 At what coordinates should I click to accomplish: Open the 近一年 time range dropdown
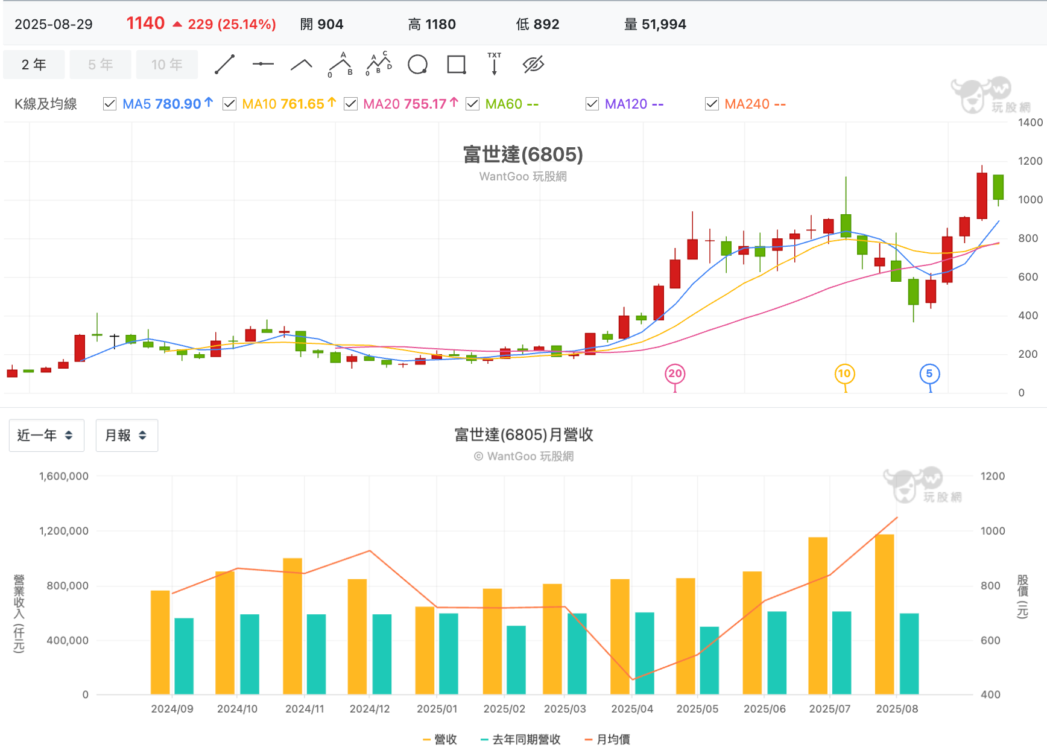[x=46, y=436]
